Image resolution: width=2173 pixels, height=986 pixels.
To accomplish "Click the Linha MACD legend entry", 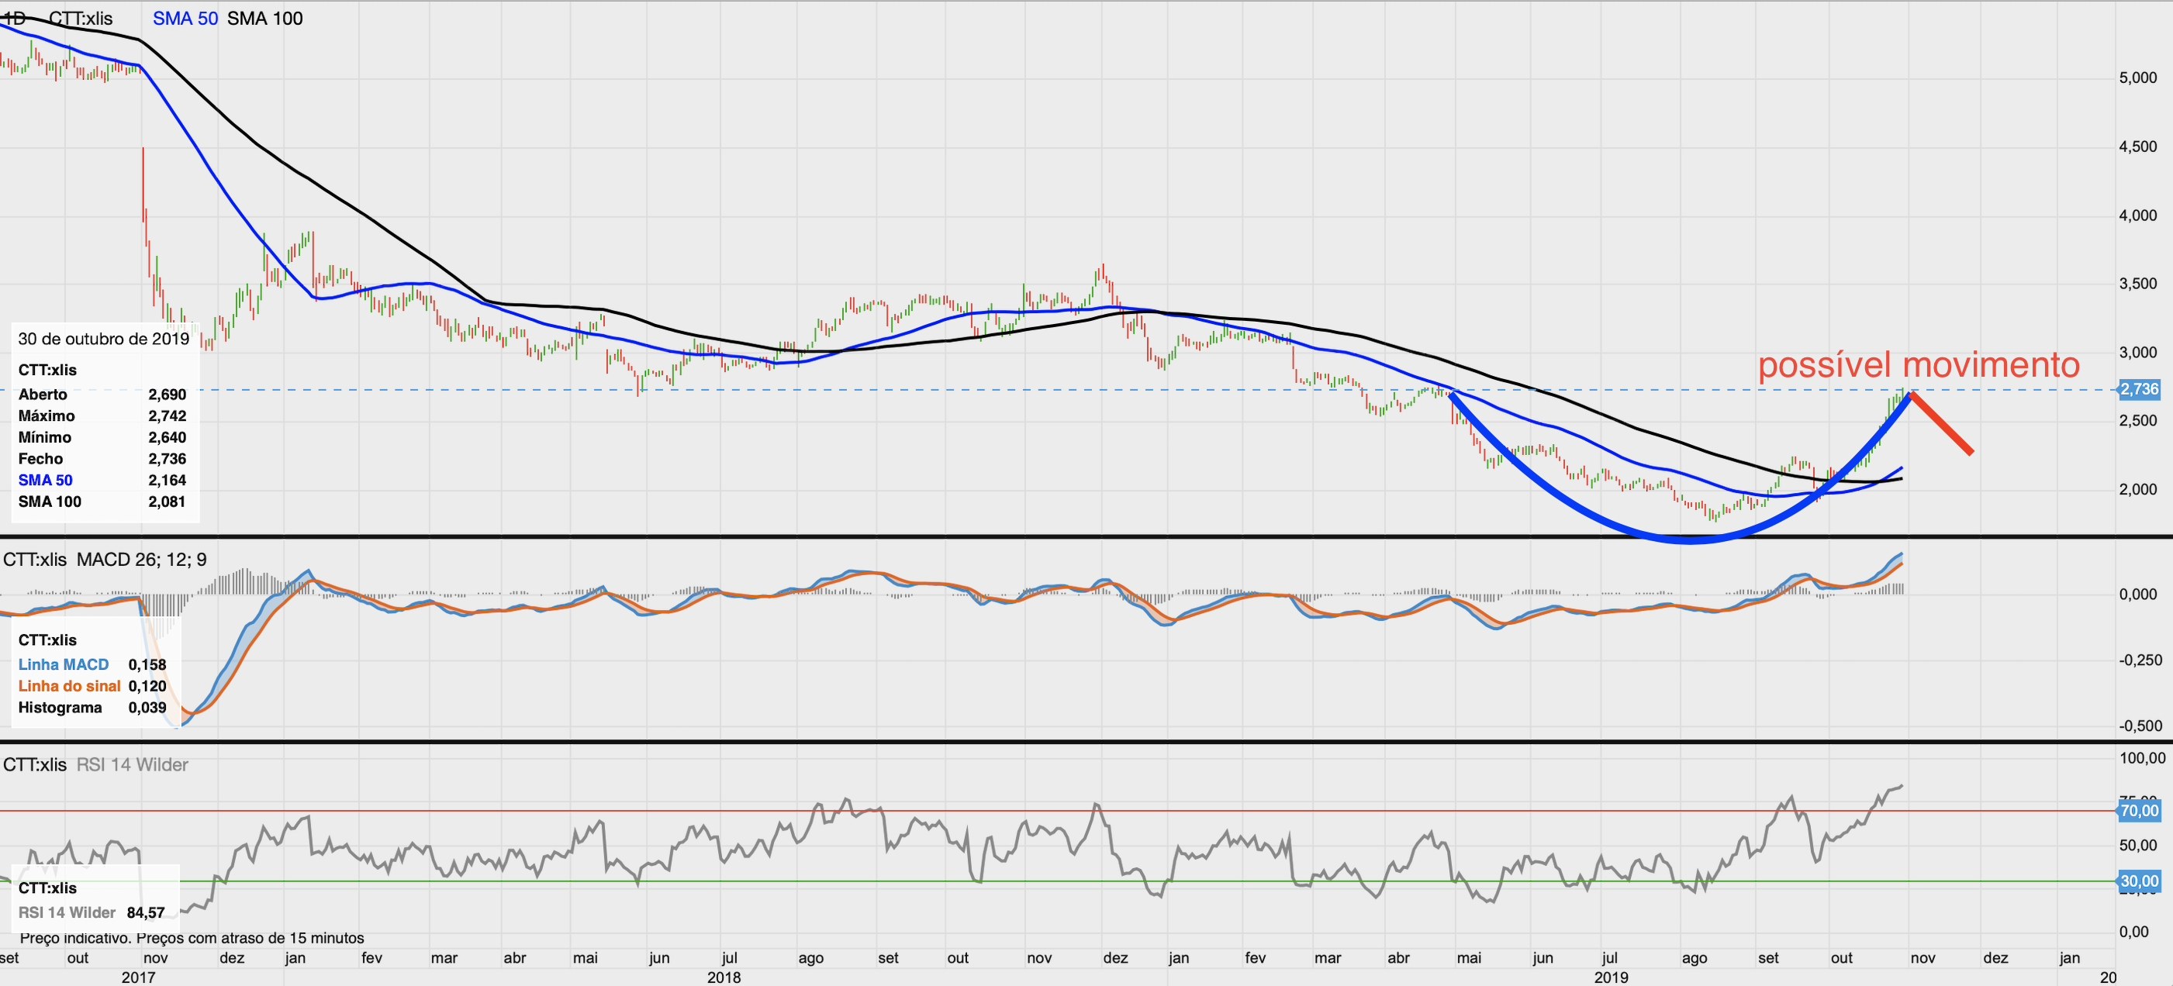I will tap(64, 664).
